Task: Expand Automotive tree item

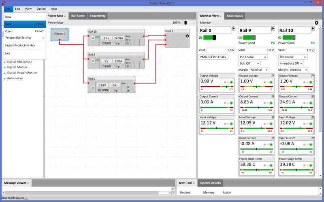Action: point(5,78)
